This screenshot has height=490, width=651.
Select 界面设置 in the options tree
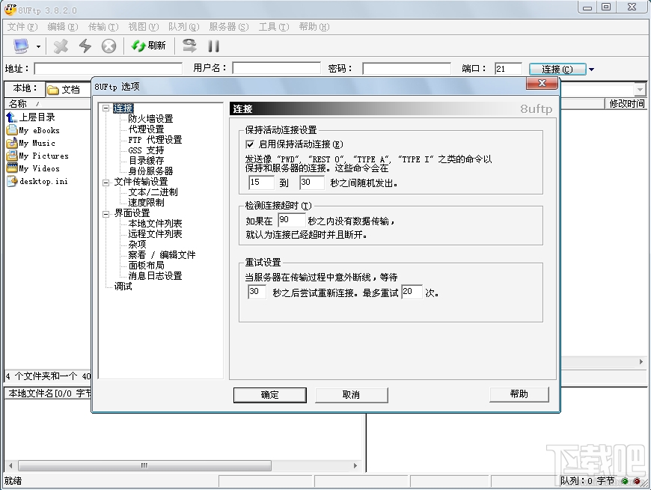(x=132, y=213)
